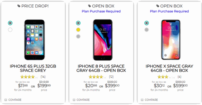This screenshot has width=202, height=105.
Task: Check Compare for iPhone 8 Plus
Action: (74, 100)
